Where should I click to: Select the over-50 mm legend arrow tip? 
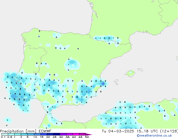tap(89, 134)
